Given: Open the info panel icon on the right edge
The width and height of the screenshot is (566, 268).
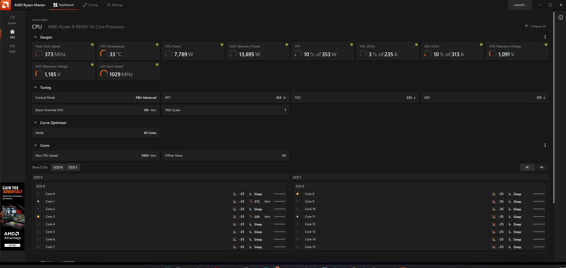Looking at the screenshot, I should click(561, 17).
